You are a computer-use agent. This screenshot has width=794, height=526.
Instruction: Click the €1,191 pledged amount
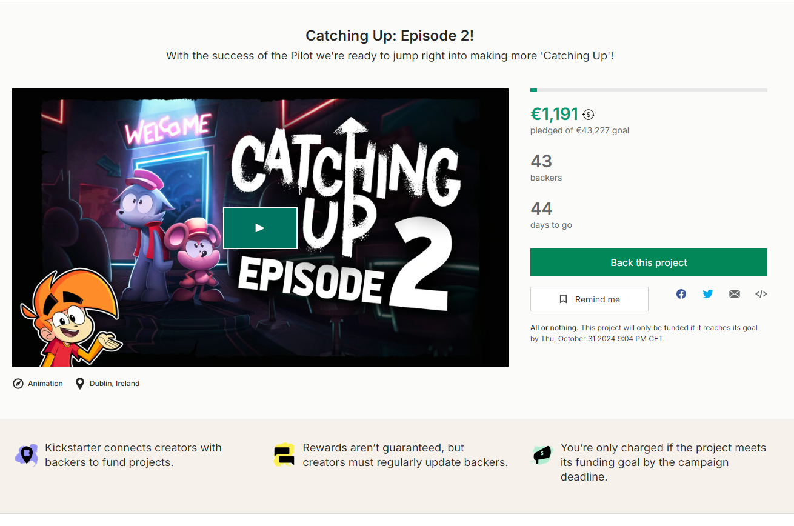click(x=555, y=114)
